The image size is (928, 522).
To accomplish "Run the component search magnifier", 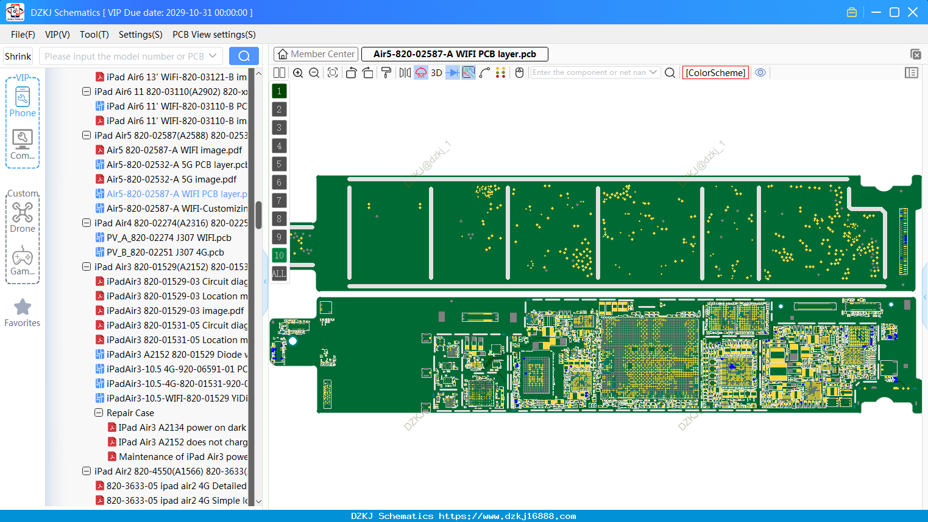I will (670, 72).
